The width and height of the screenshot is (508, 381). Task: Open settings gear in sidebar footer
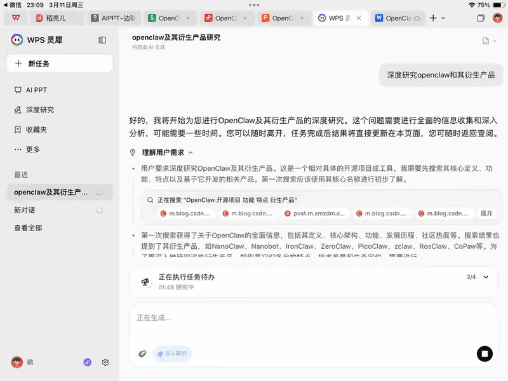pos(105,362)
